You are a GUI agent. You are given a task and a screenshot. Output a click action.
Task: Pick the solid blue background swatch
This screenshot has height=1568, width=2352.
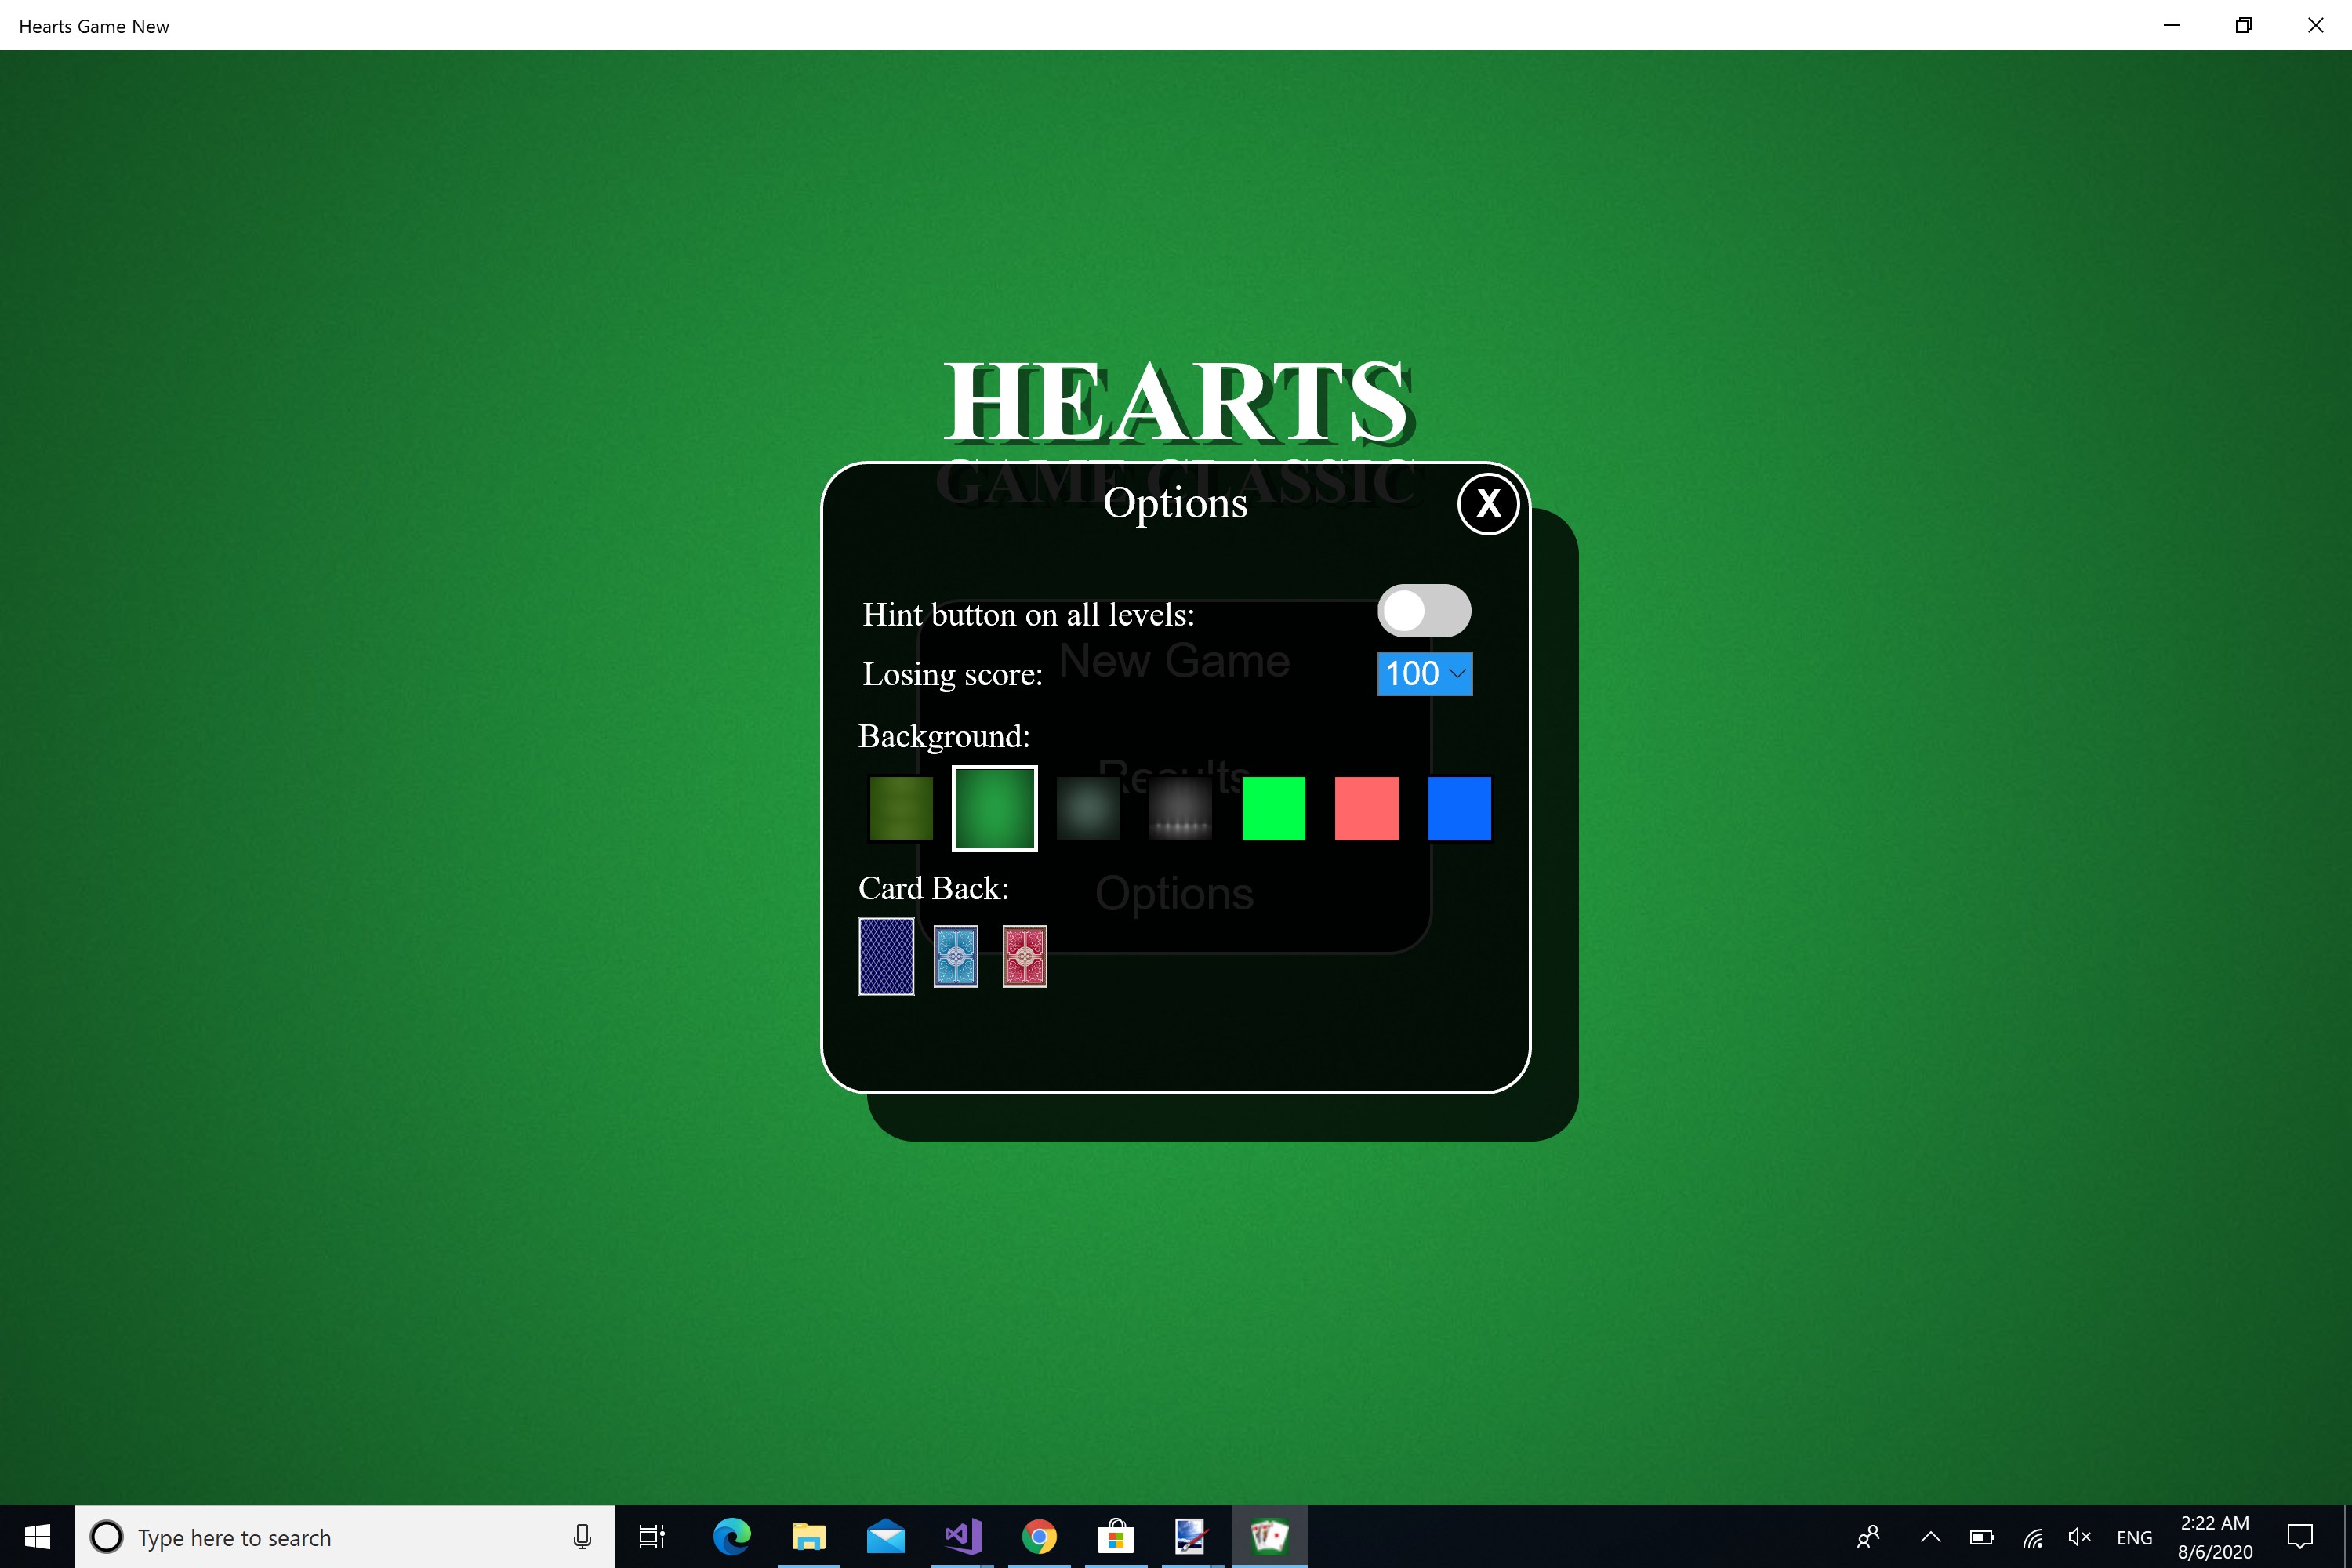tap(1459, 808)
